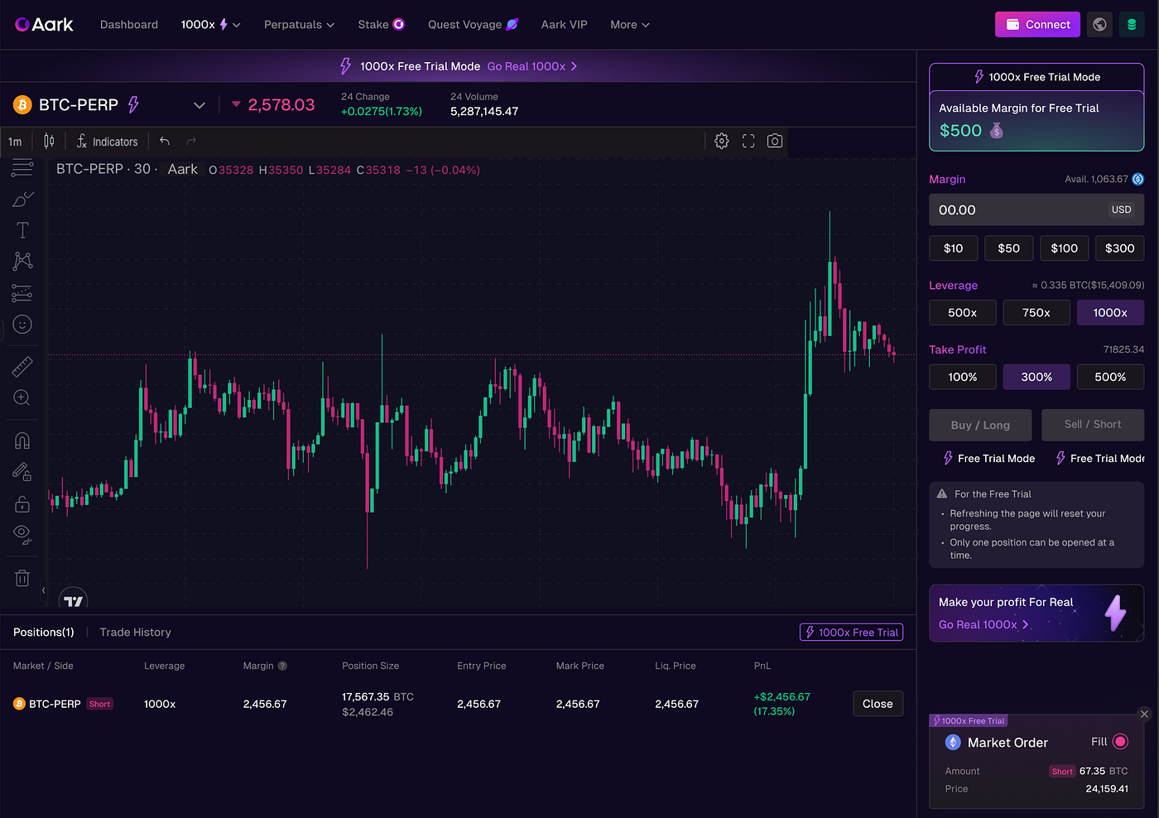Open Aark VIP page
The image size is (1159, 818).
tap(564, 25)
